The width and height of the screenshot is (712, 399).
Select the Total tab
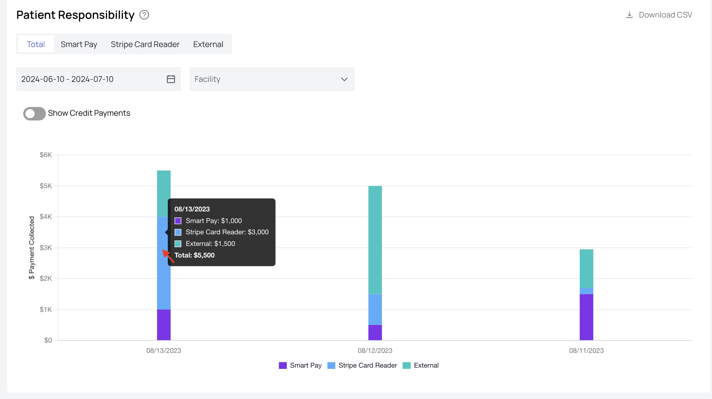(x=36, y=44)
